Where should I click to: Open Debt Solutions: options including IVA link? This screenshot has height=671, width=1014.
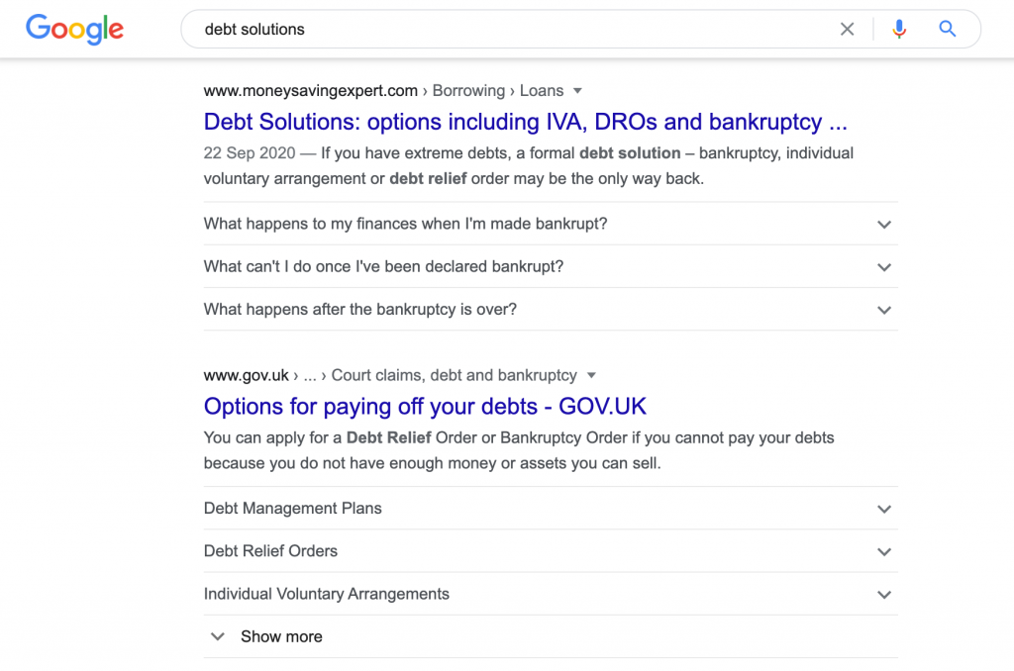pos(525,122)
